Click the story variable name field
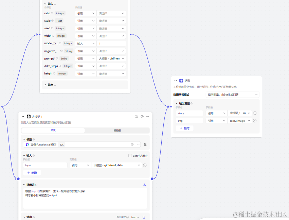The width and height of the screenshot is (289, 220). coord(189,113)
